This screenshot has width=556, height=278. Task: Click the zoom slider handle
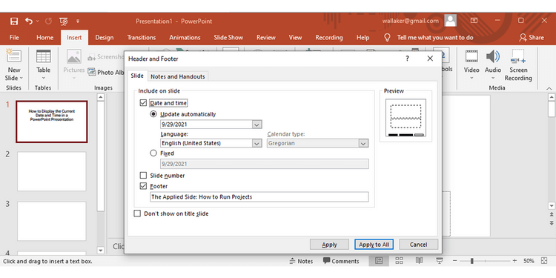[471, 261]
